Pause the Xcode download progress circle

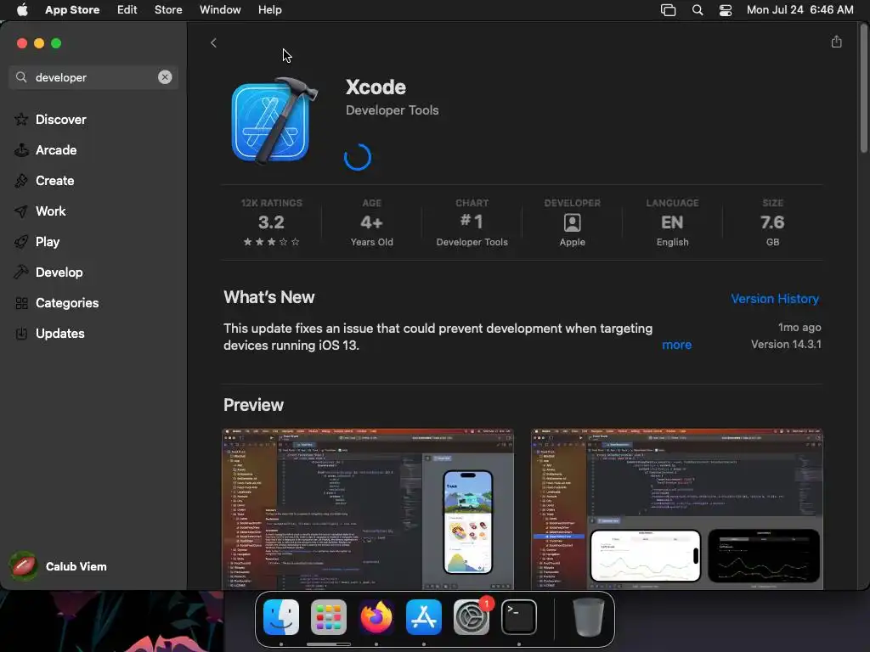click(358, 157)
